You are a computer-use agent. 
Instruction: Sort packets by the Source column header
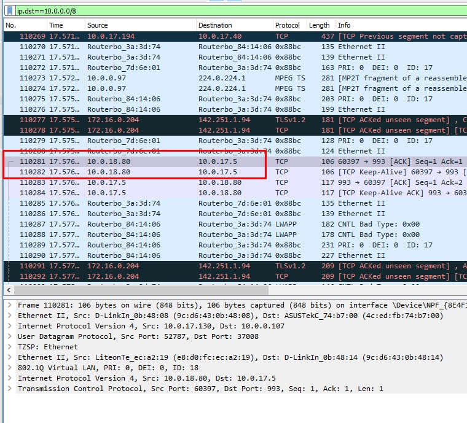[x=141, y=25]
